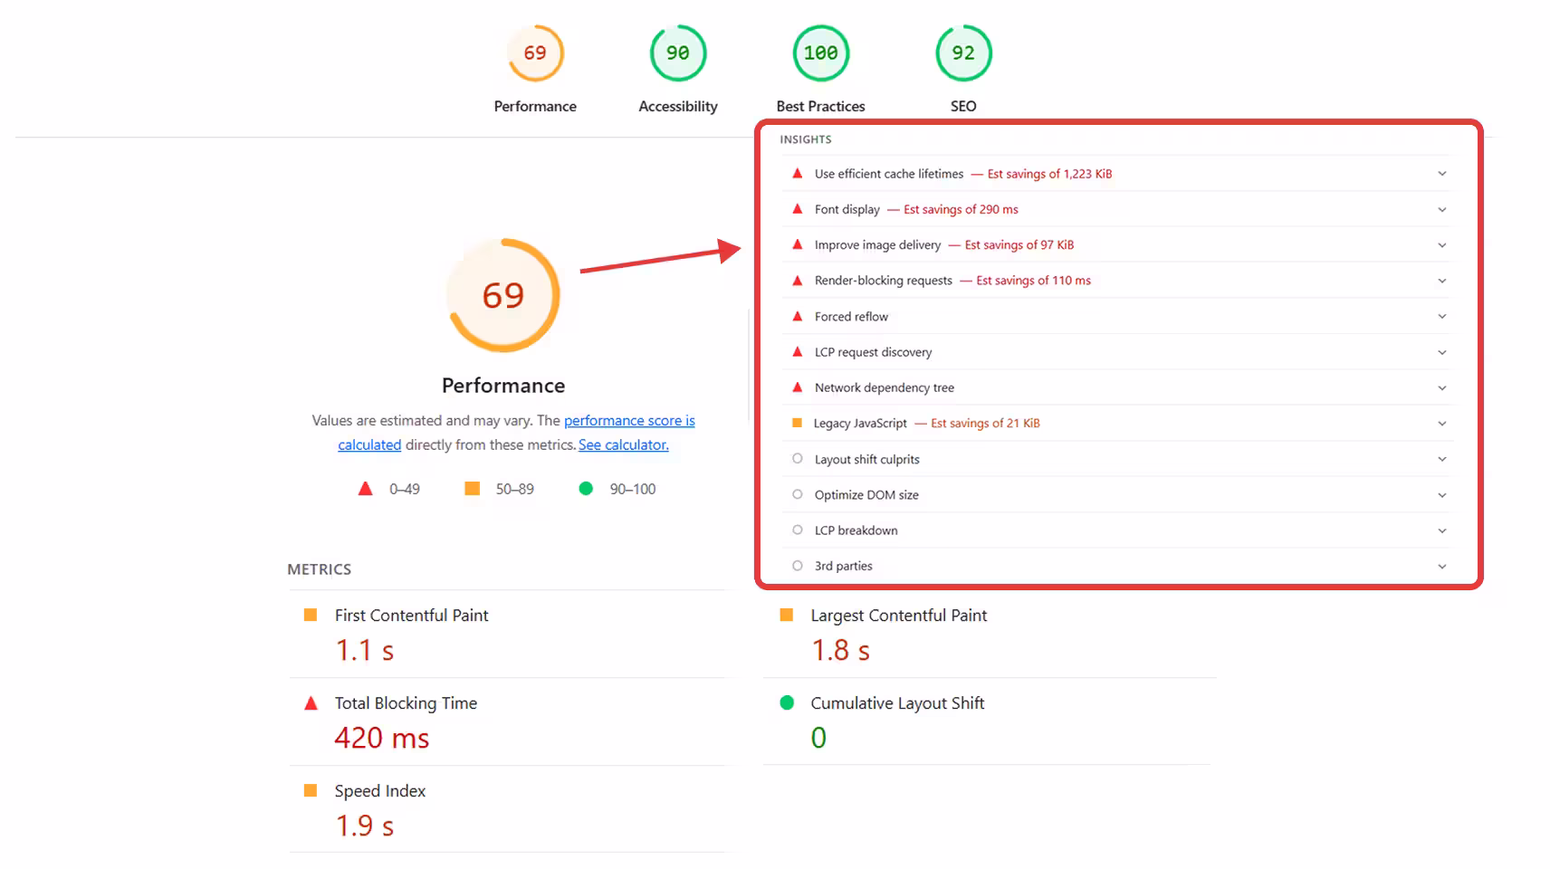Click the red triangle beside Total Blocking Time
Screen dimensions: 1550x869
311,702
